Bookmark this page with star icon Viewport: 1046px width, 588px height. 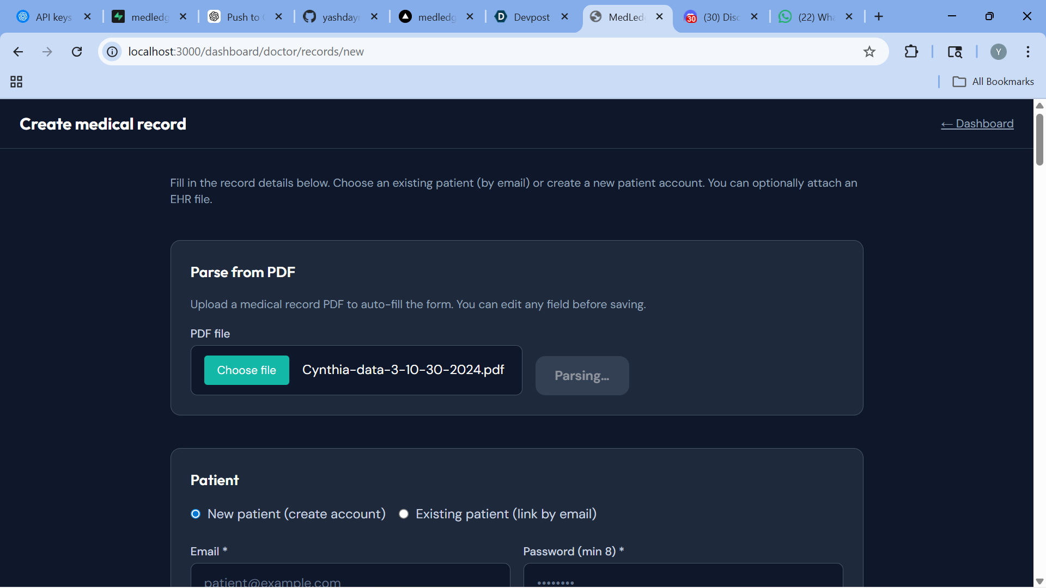pos(869,52)
